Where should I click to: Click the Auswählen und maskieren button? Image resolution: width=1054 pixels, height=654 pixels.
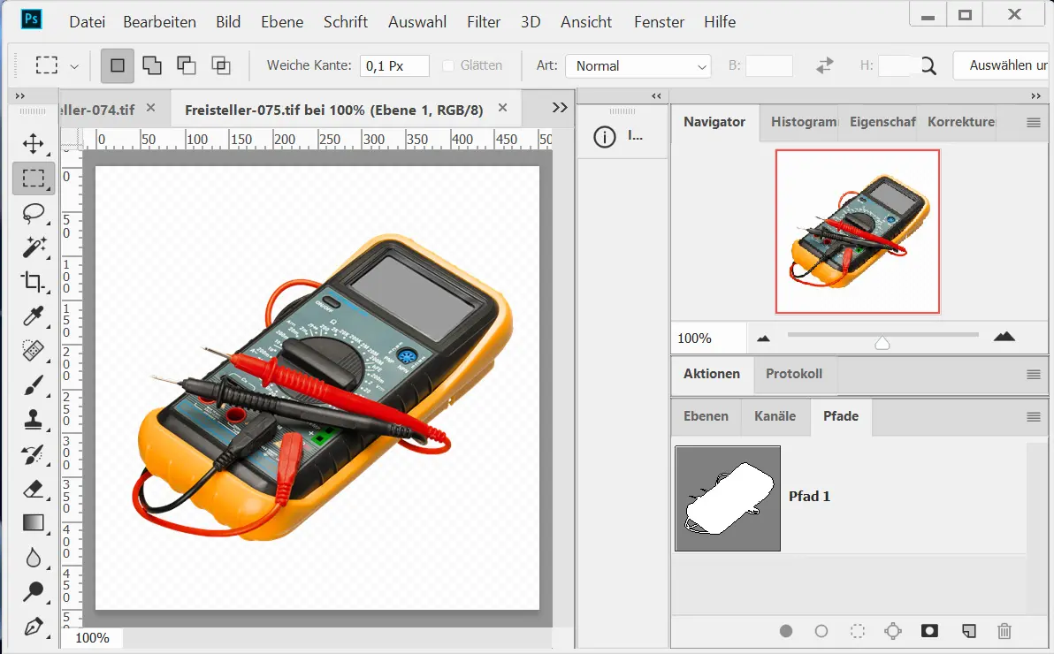(x=1001, y=65)
